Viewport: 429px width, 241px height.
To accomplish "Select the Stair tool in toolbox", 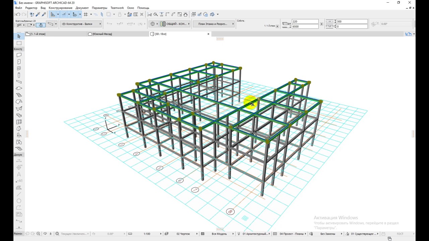I will [19, 95].
